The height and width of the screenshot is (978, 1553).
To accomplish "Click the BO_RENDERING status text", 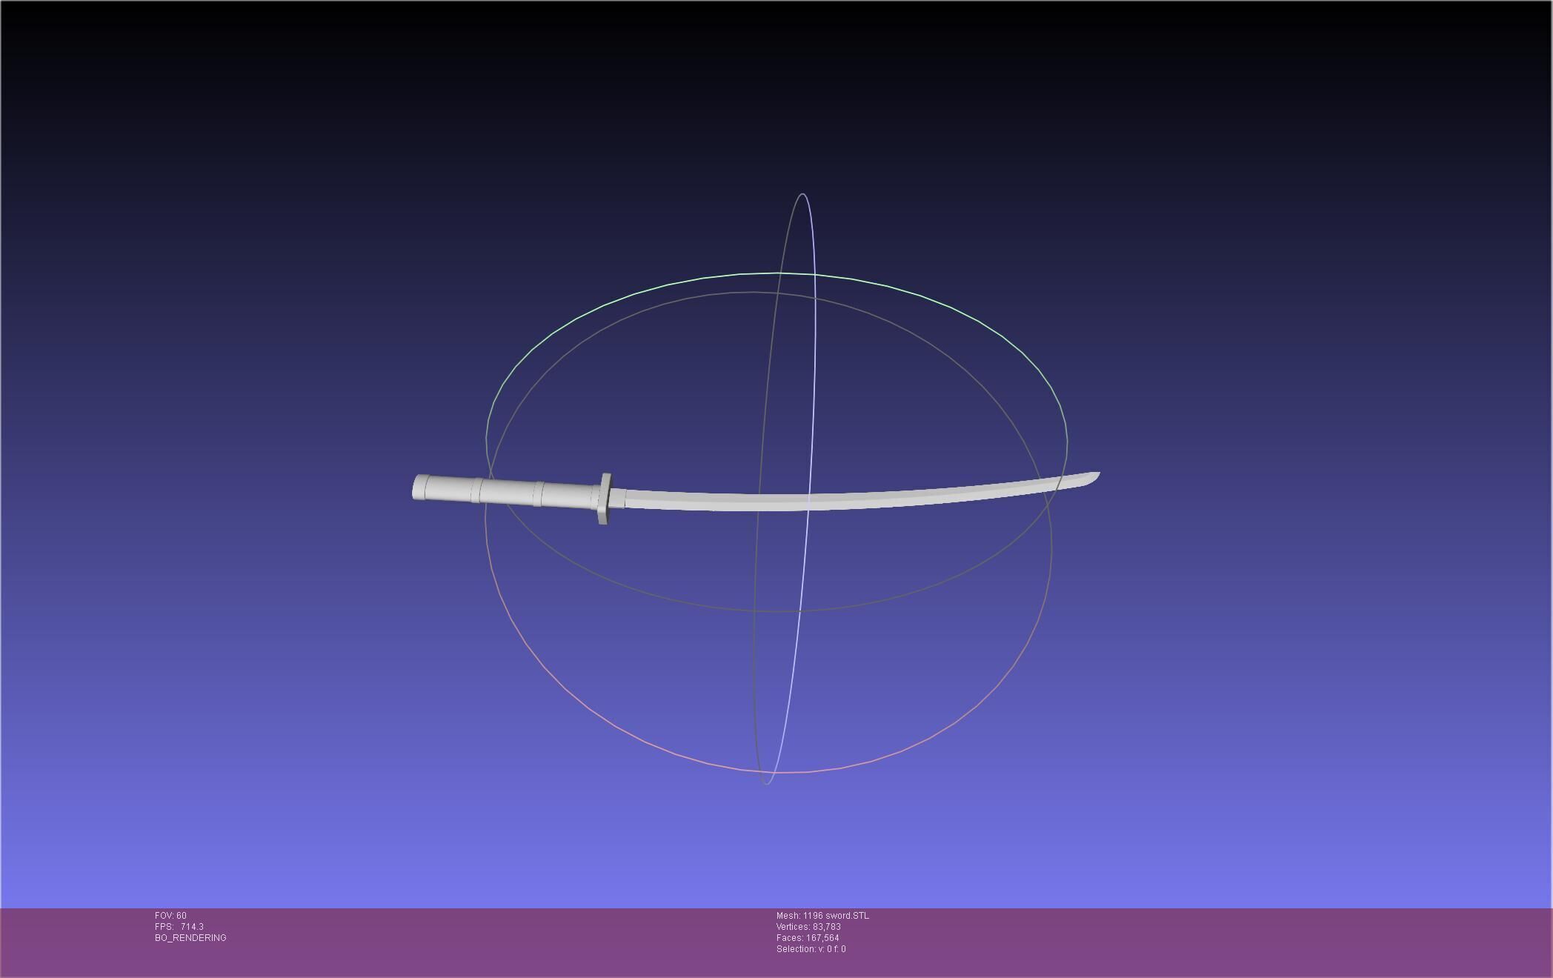I will (x=190, y=938).
